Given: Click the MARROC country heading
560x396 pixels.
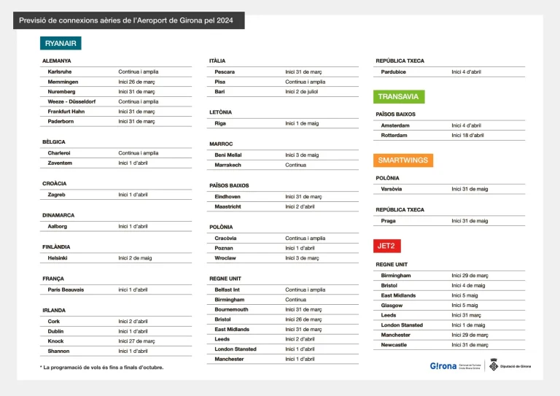Looking at the screenshot, I should [x=221, y=144].
